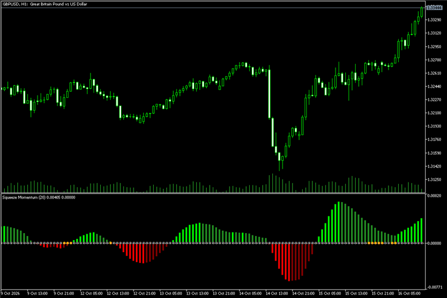Click the 16 Oct 05:00 time label
447x298 pixels.
click(x=409, y=293)
